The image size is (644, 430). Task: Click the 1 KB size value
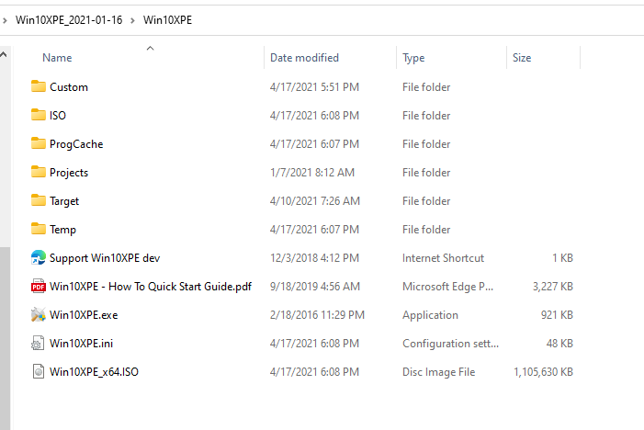(562, 258)
